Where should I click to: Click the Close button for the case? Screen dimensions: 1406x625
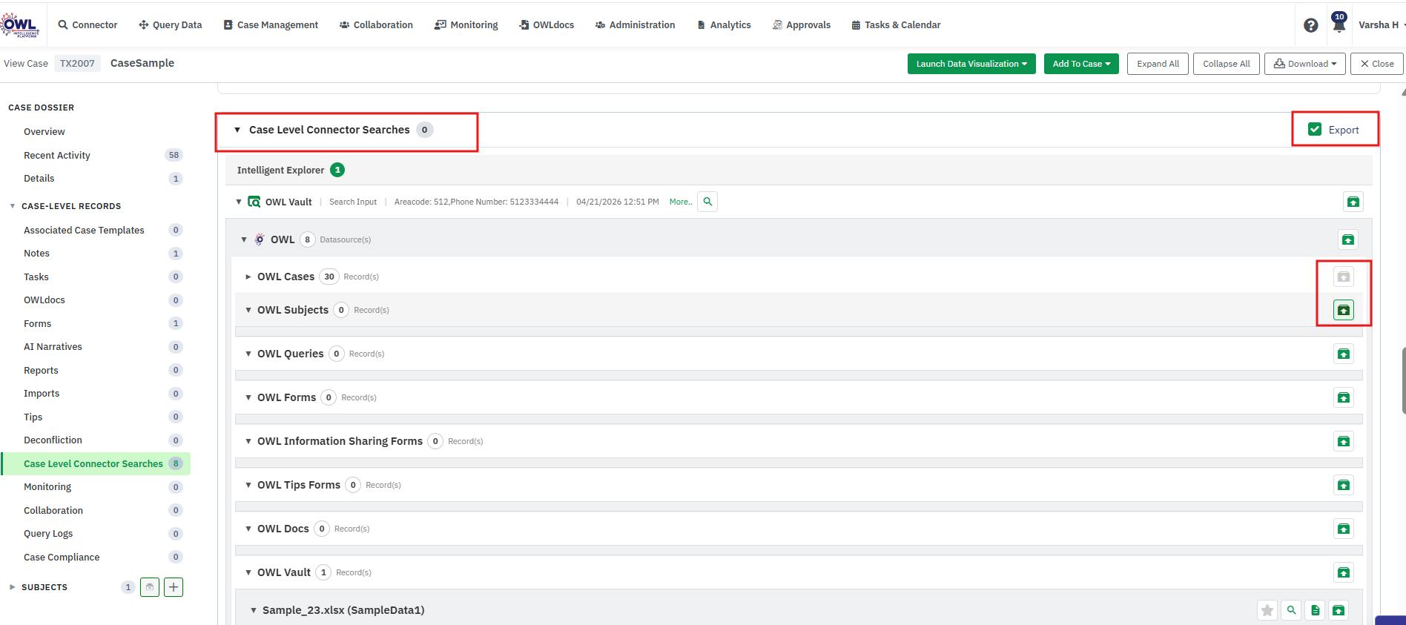pos(1377,64)
